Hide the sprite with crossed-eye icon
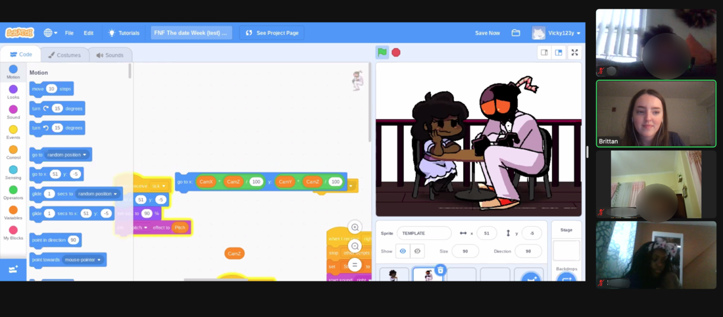Screen dimensions: 723x317 (417, 251)
